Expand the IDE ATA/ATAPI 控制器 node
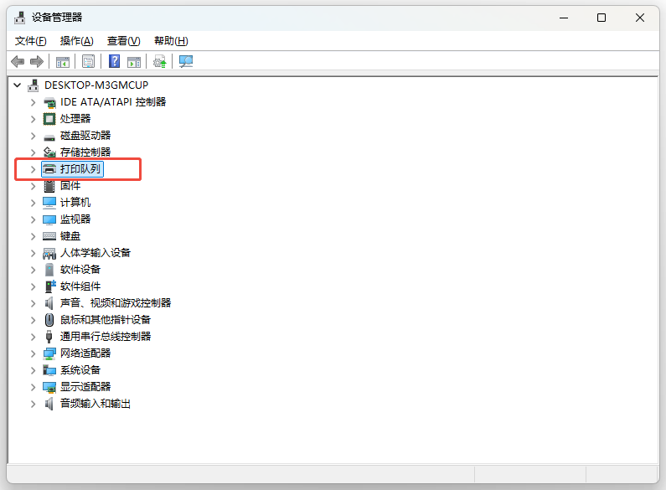Screen dimensions: 666x490 pos(34,102)
